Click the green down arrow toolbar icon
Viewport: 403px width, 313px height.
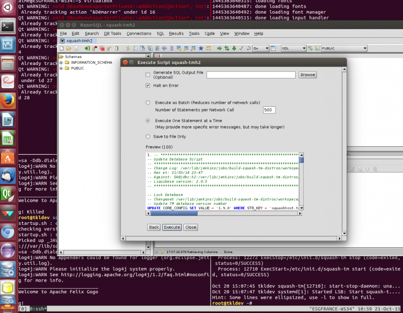click(x=234, y=48)
